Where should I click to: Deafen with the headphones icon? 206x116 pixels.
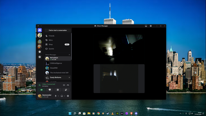click(62, 96)
